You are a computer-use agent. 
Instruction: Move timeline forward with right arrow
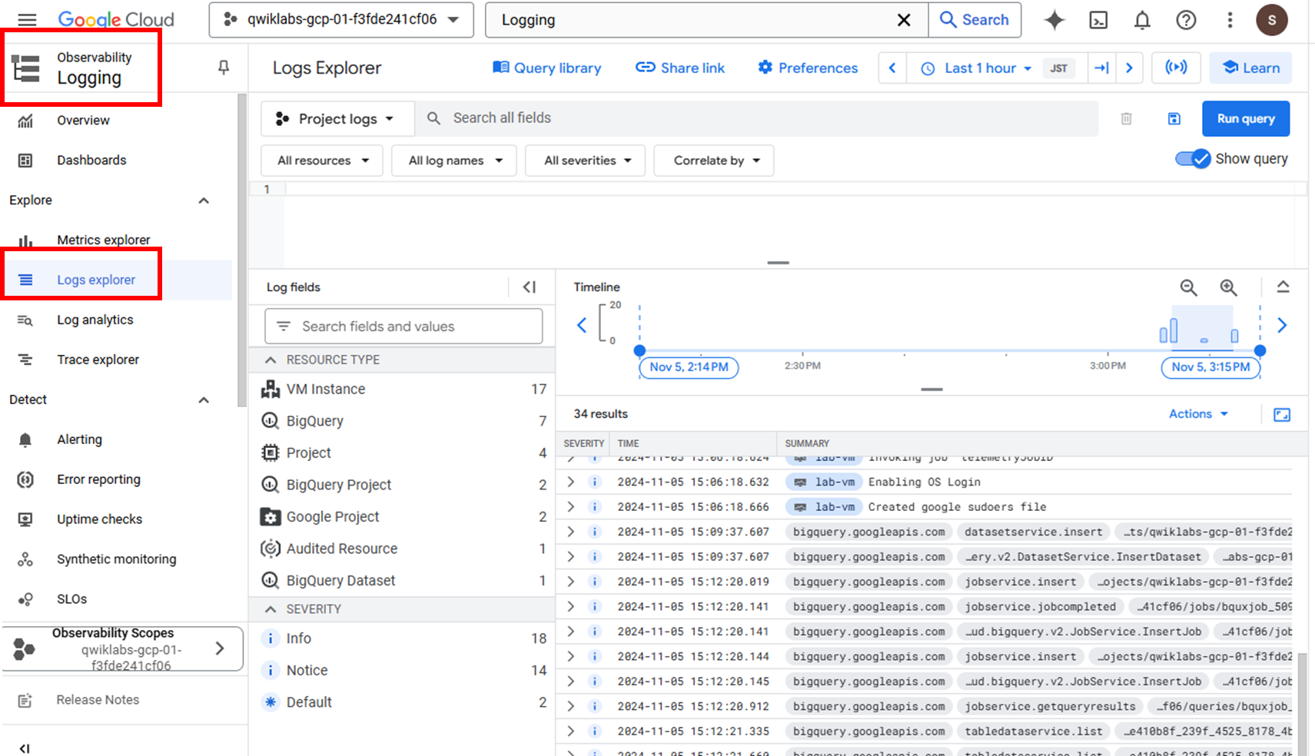point(1282,325)
